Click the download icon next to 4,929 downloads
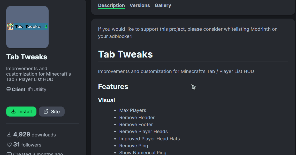Screen dimensions: 296x155 tap(9, 135)
